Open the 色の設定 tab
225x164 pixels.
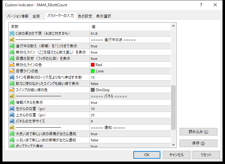(85, 16)
